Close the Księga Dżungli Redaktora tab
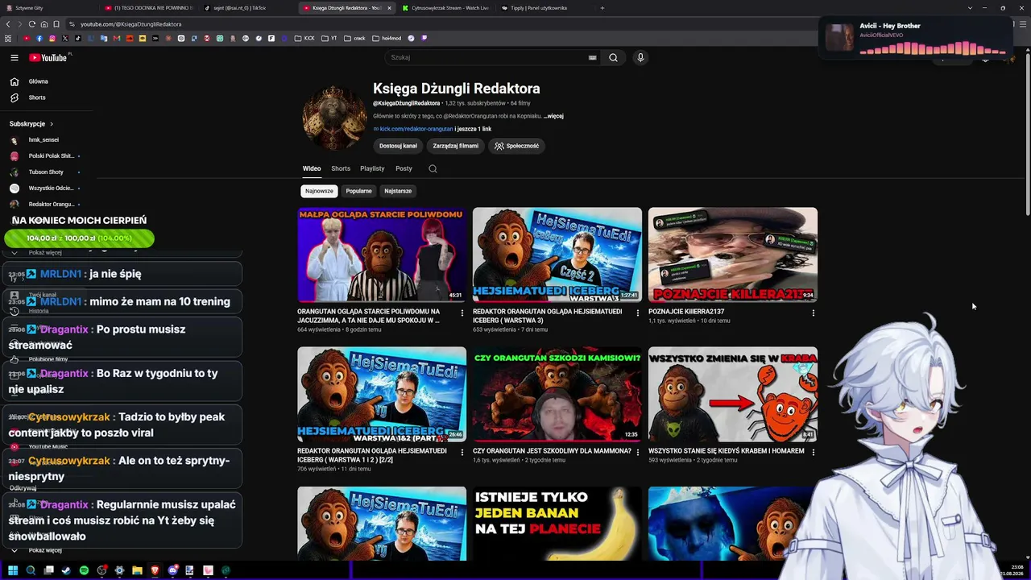The height and width of the screenshot is (580, 1031). tap(389, 8)
